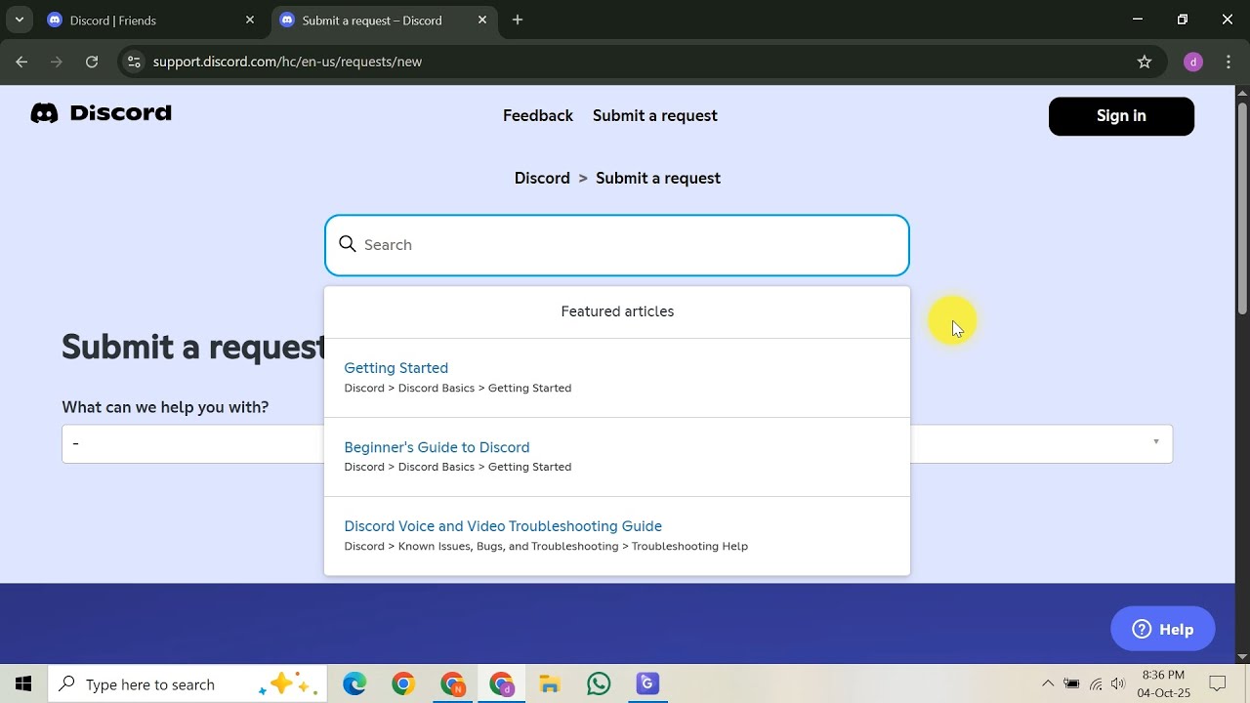Close the Submit a request tab
1250x703 pixels.
point(482,20)
